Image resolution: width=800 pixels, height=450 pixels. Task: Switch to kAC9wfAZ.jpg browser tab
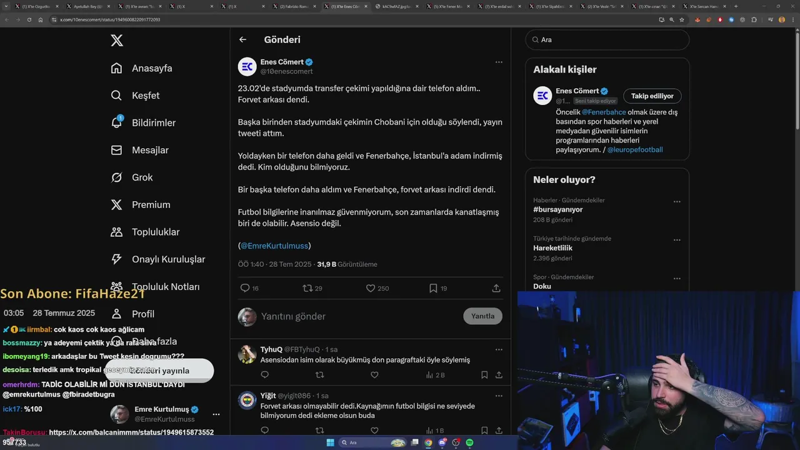tap(397, 6)
